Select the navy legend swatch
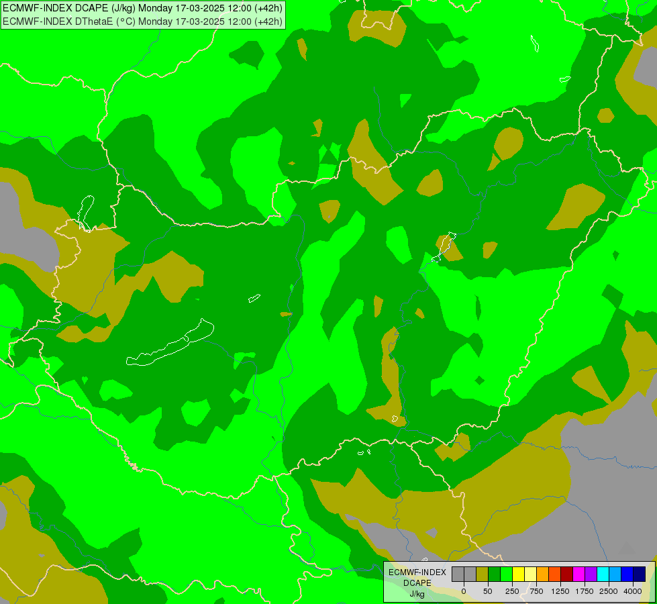657x604 pixels. [639, 574]
